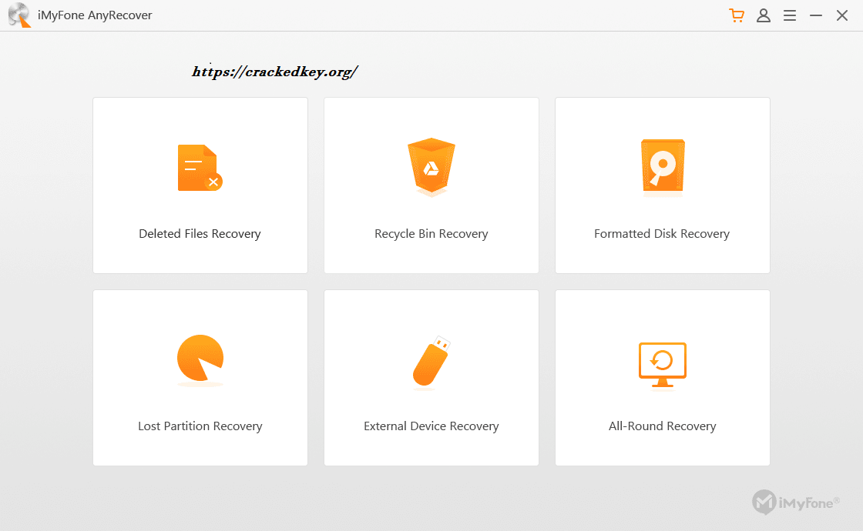The width and height of the screenshot is (863, 531).
Task: Click the "iMyFone AnyRecover" window title text
Action: point(95,15)
